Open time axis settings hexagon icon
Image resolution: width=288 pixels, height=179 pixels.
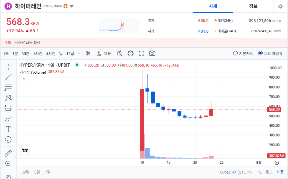click(x=277, y=163)
